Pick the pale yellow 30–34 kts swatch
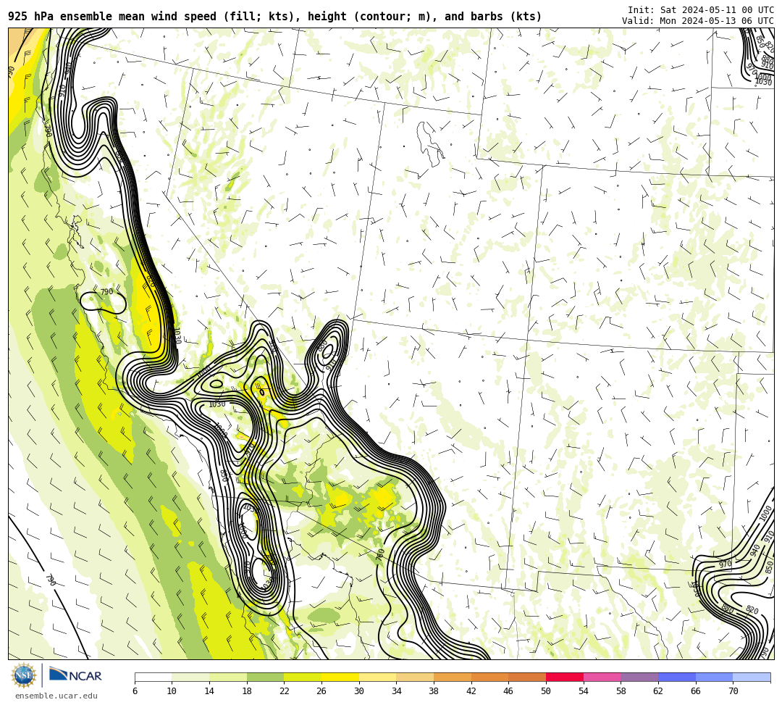 point(377,677)
